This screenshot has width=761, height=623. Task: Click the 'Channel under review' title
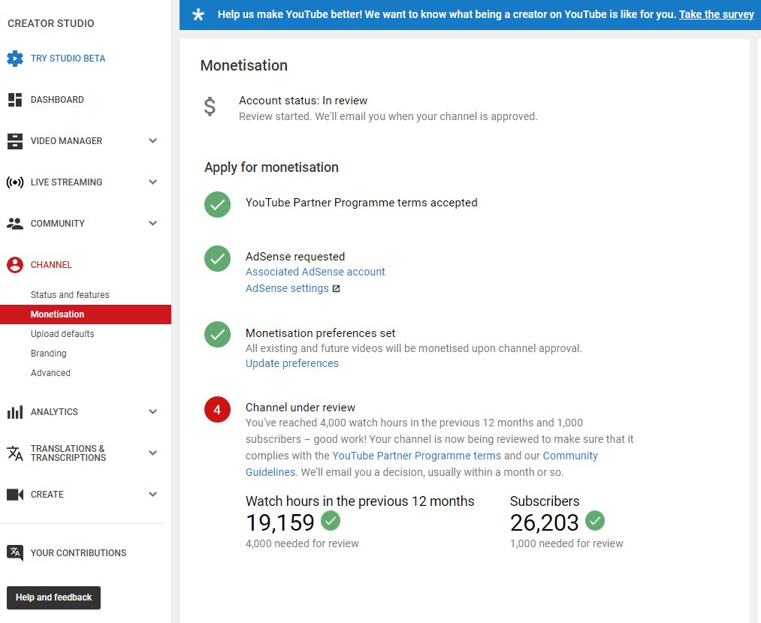coord(300,408)
